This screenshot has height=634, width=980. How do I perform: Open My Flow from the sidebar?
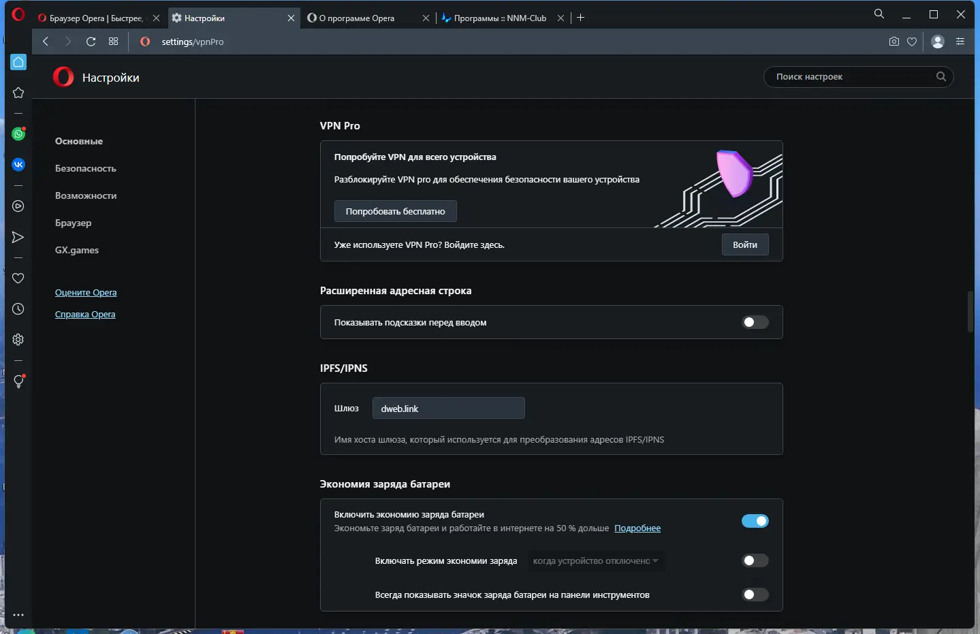(18, 237)
